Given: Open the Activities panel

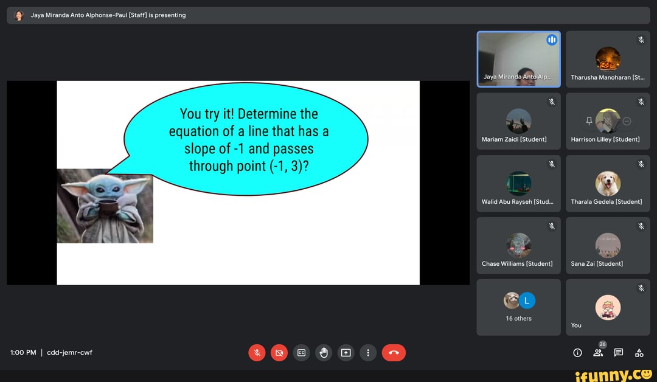Looking at the screenshot, I should coord(639,353).
